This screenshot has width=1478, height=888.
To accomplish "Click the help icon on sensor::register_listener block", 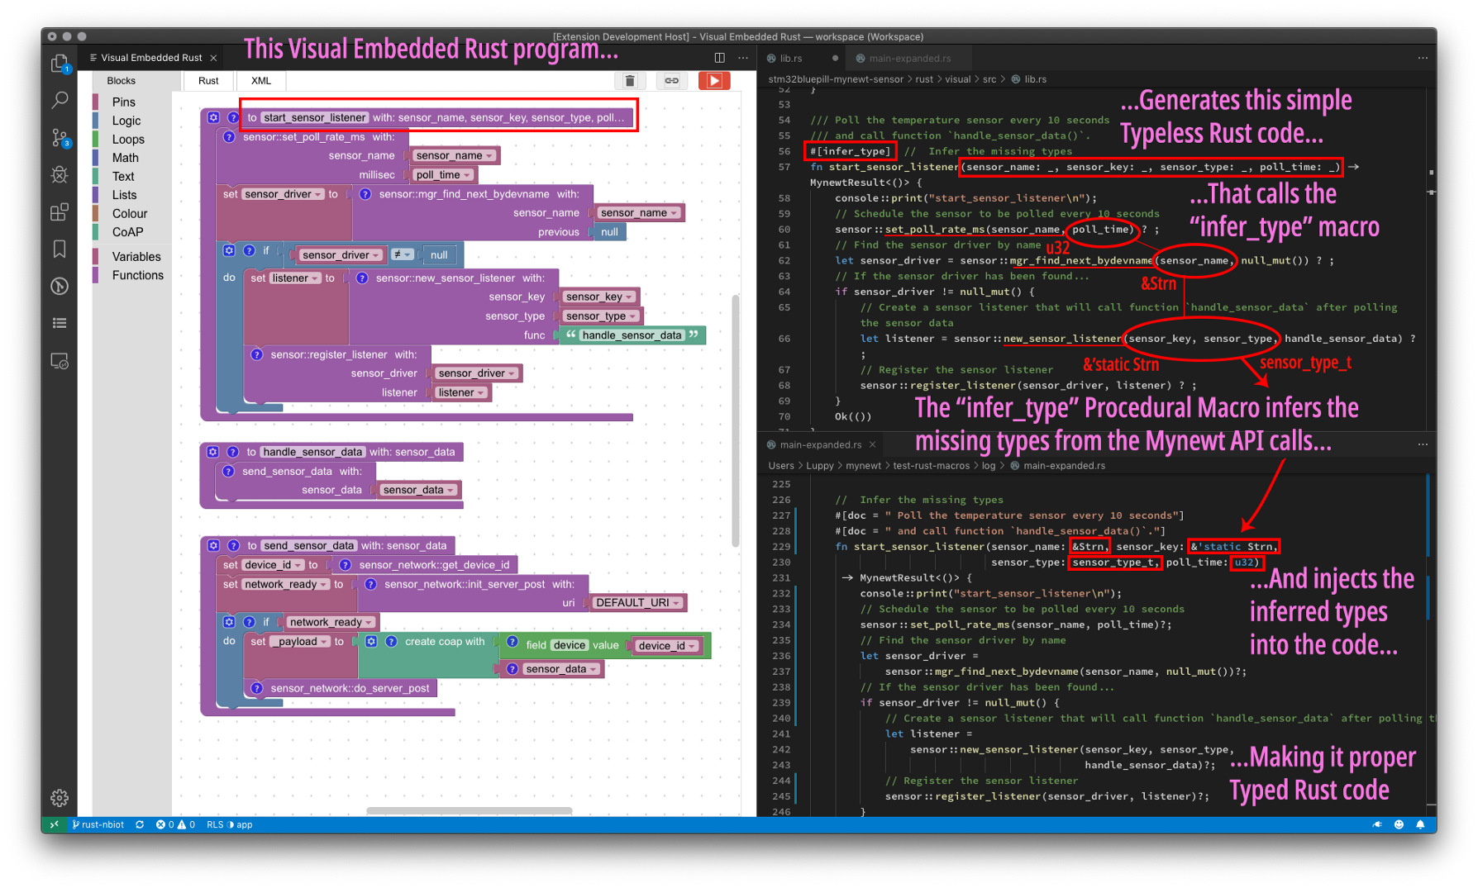I will click(259, 354).
